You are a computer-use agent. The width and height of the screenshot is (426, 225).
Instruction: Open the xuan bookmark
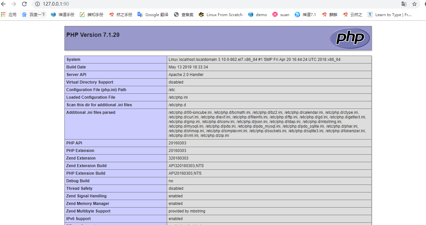pyautogui.click(x=281, y=14)
